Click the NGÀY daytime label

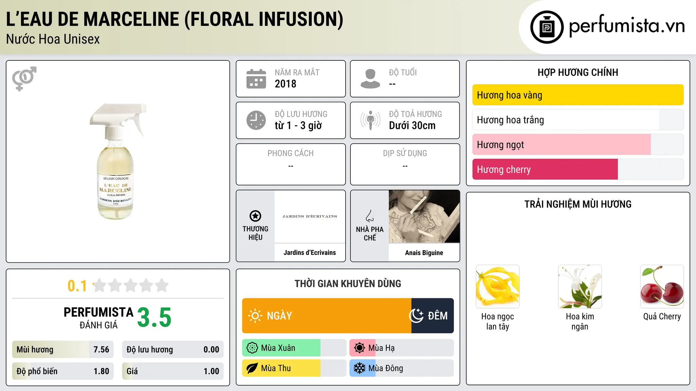279,316
